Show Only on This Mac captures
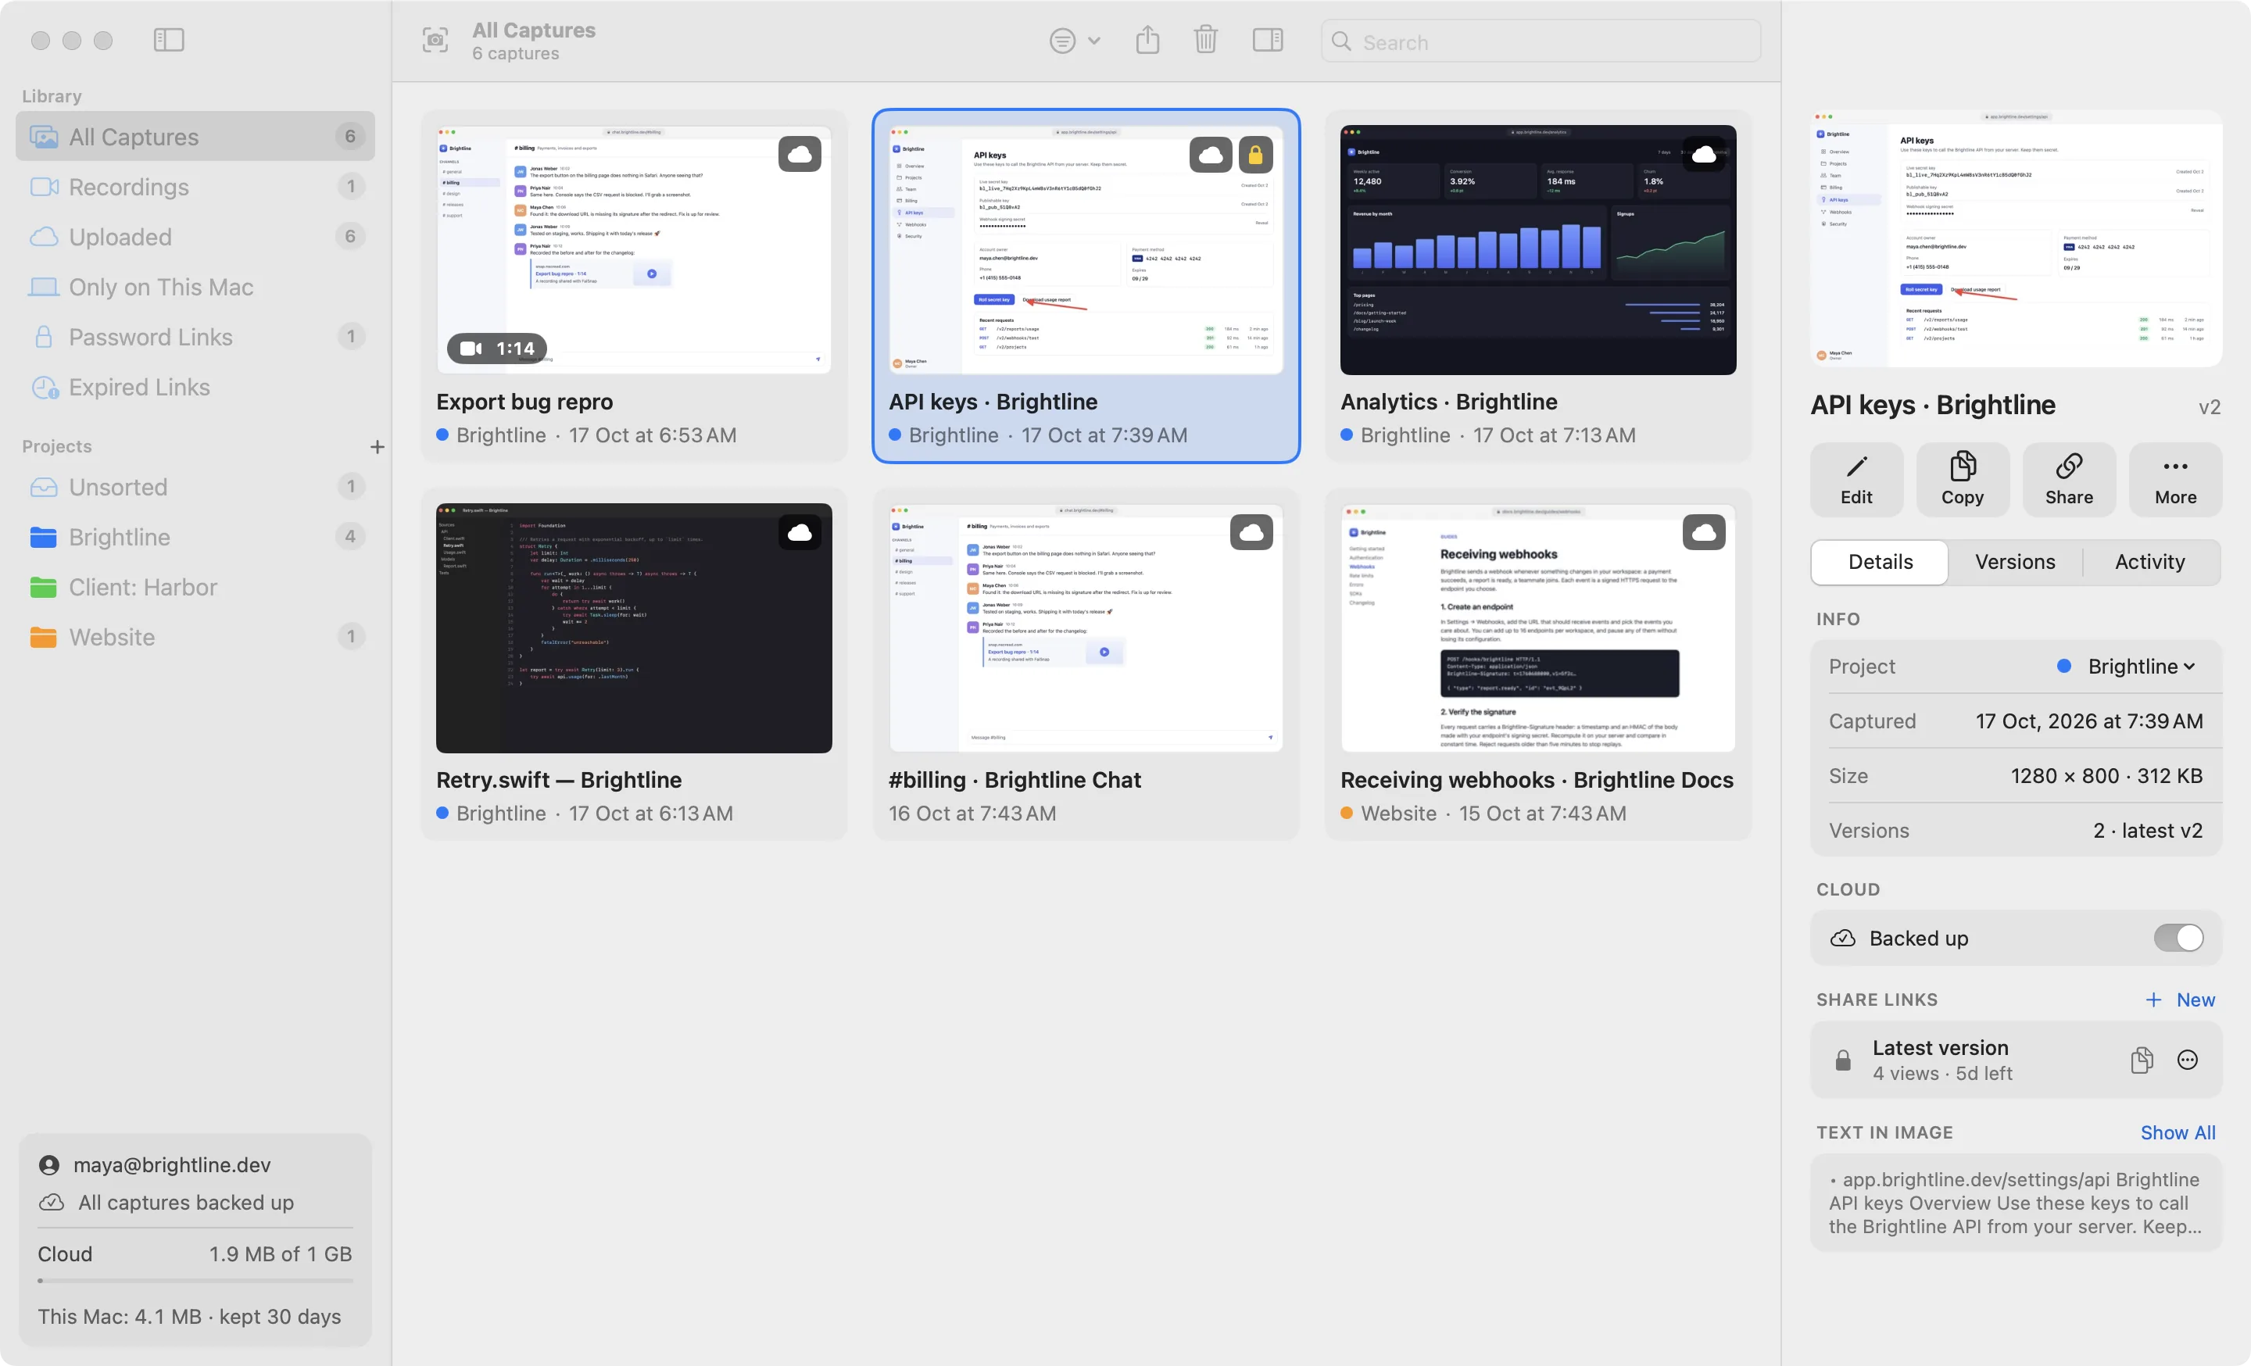 195,288
